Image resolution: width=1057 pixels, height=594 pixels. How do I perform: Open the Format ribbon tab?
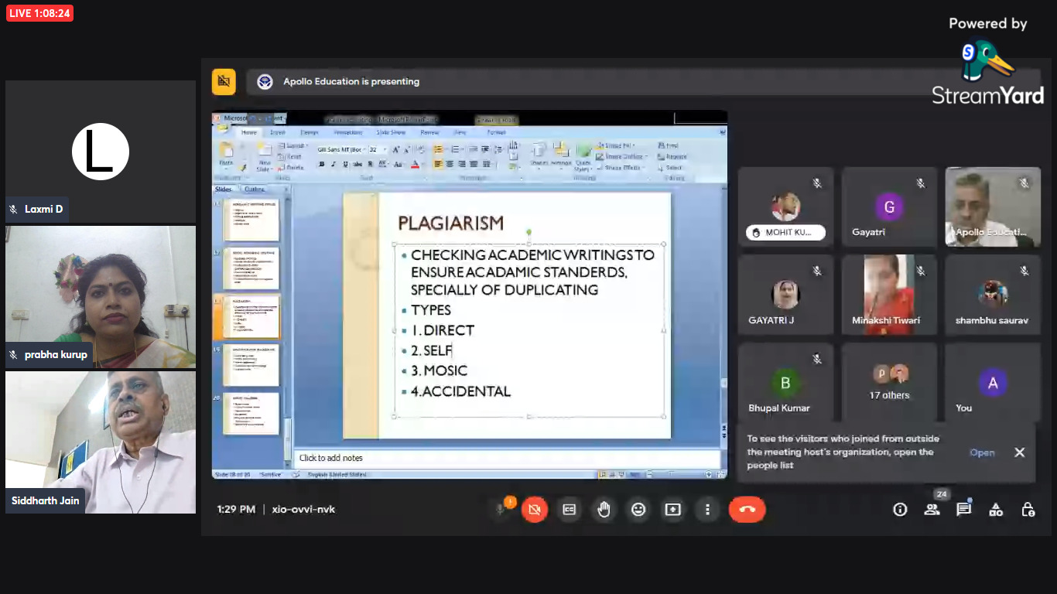tap(496, 132)
